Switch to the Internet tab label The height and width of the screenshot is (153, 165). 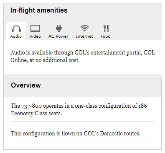(x=84, y=36)
